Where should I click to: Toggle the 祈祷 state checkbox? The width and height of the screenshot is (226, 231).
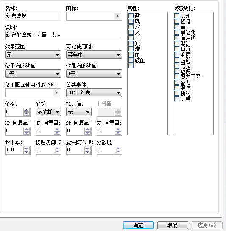tap(177, 93)
